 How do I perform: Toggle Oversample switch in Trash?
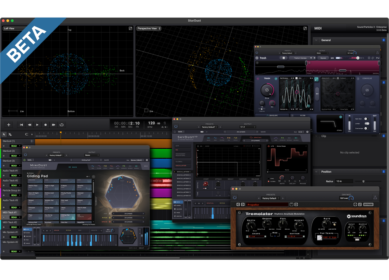[x=366, y=128]
